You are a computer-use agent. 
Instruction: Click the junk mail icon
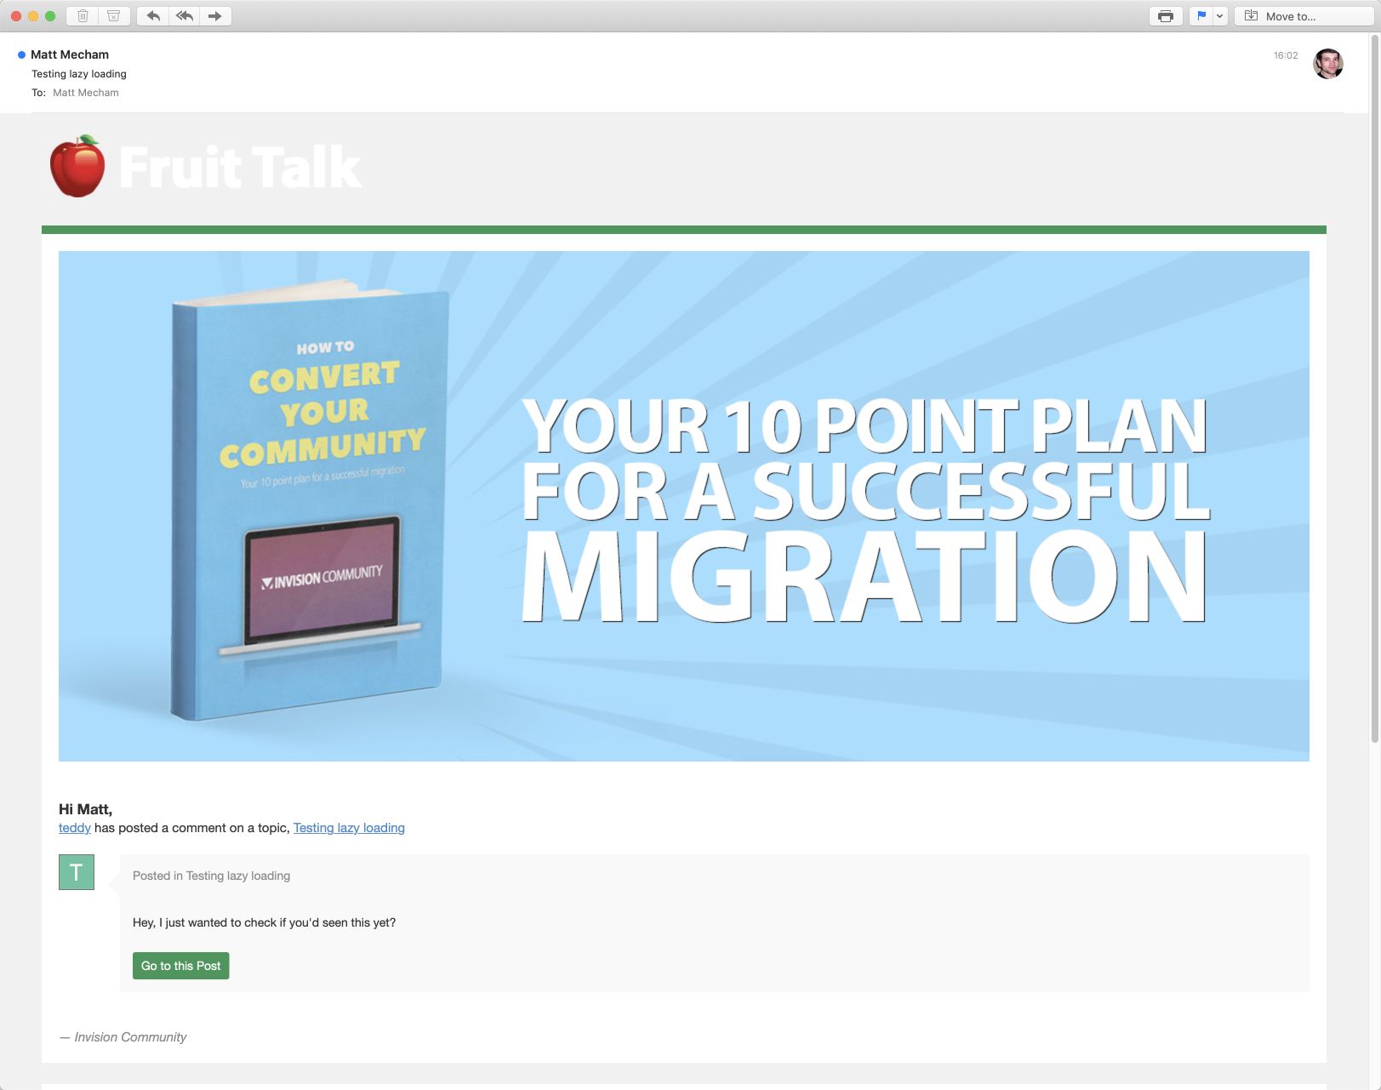(113, 16)
